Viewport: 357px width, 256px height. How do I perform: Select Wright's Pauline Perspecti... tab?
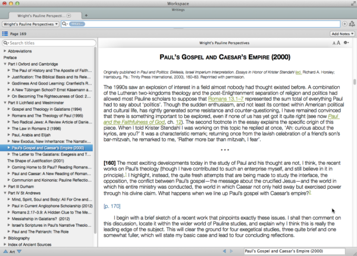(45, 15)
